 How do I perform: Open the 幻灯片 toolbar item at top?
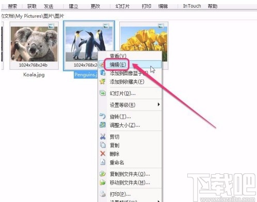122,6
